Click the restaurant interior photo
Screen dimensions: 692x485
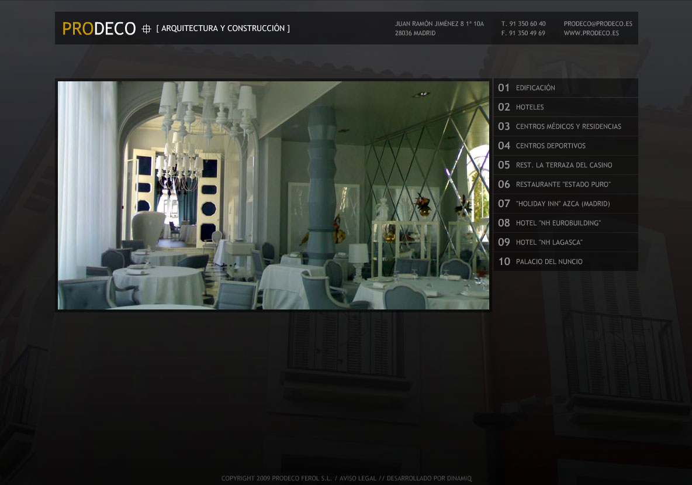pyautogui.click(x=273, y=195)
